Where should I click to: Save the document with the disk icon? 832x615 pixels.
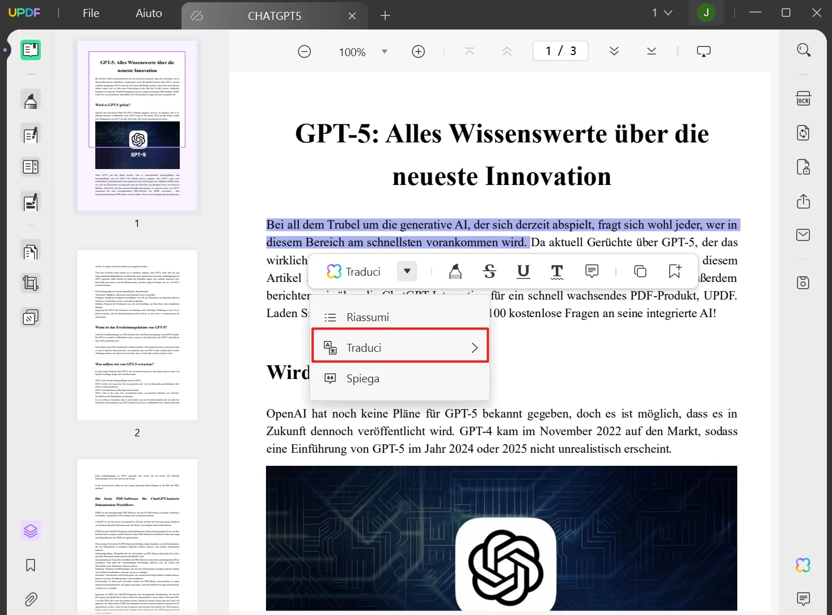tap(803, 283)
